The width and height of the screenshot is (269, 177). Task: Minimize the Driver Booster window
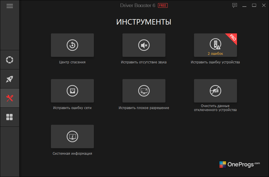[244, 6]
